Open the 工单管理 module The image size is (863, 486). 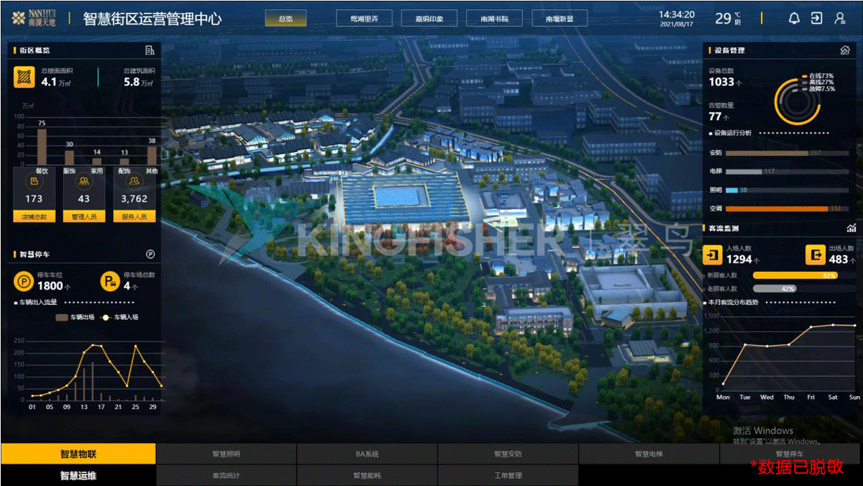[x=508, y=475]
